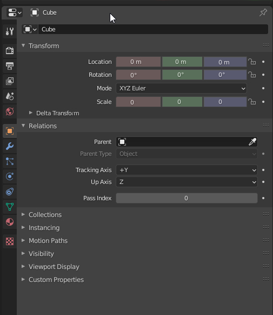Click the Pass Index value field
The image size is (273, 315).
coord(187,198)
